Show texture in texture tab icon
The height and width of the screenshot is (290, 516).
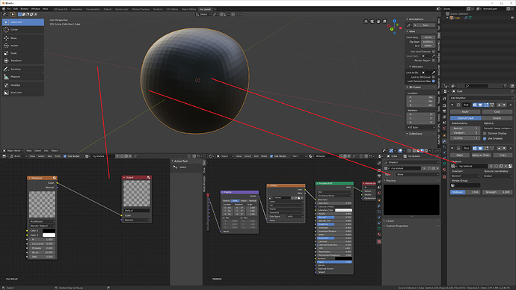pyautogui.click(x=511, y=166)
